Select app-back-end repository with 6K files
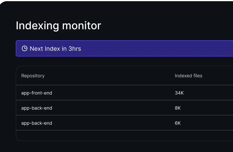 click(37, 123)
